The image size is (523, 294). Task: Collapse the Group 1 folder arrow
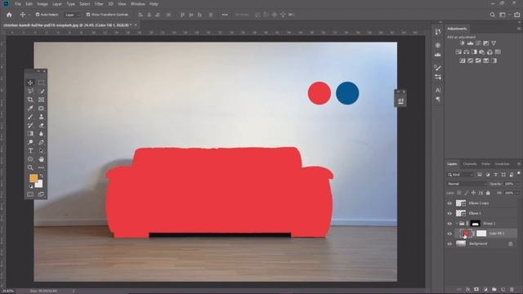coord(457,223)
